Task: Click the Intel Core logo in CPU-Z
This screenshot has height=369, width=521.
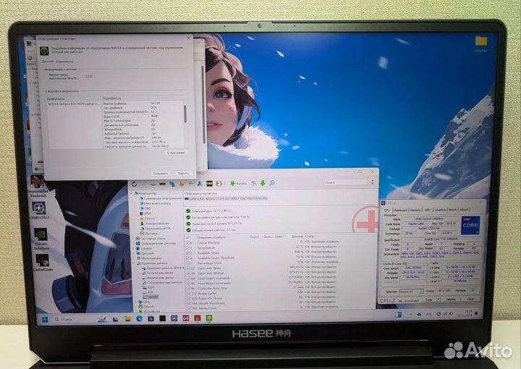Action: pos(470,225)
